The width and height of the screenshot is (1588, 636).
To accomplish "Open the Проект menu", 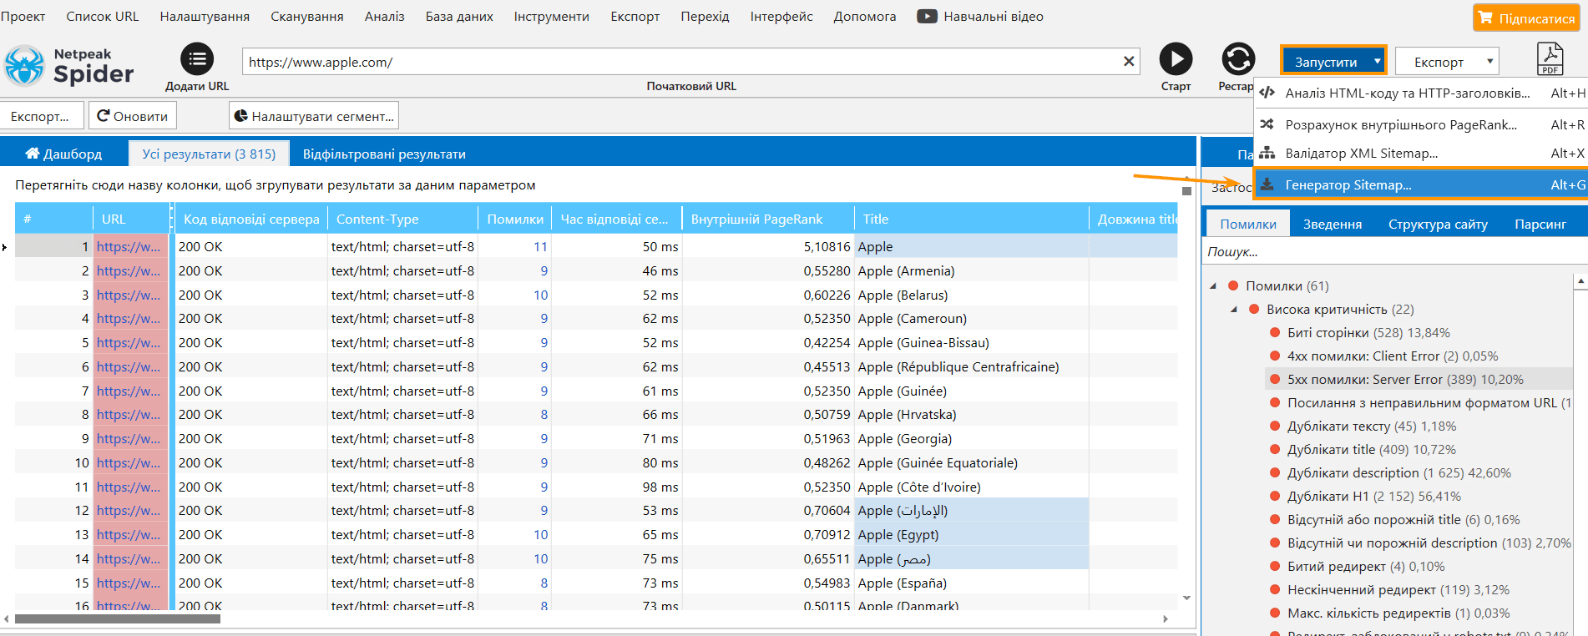I will click(23, 16).
